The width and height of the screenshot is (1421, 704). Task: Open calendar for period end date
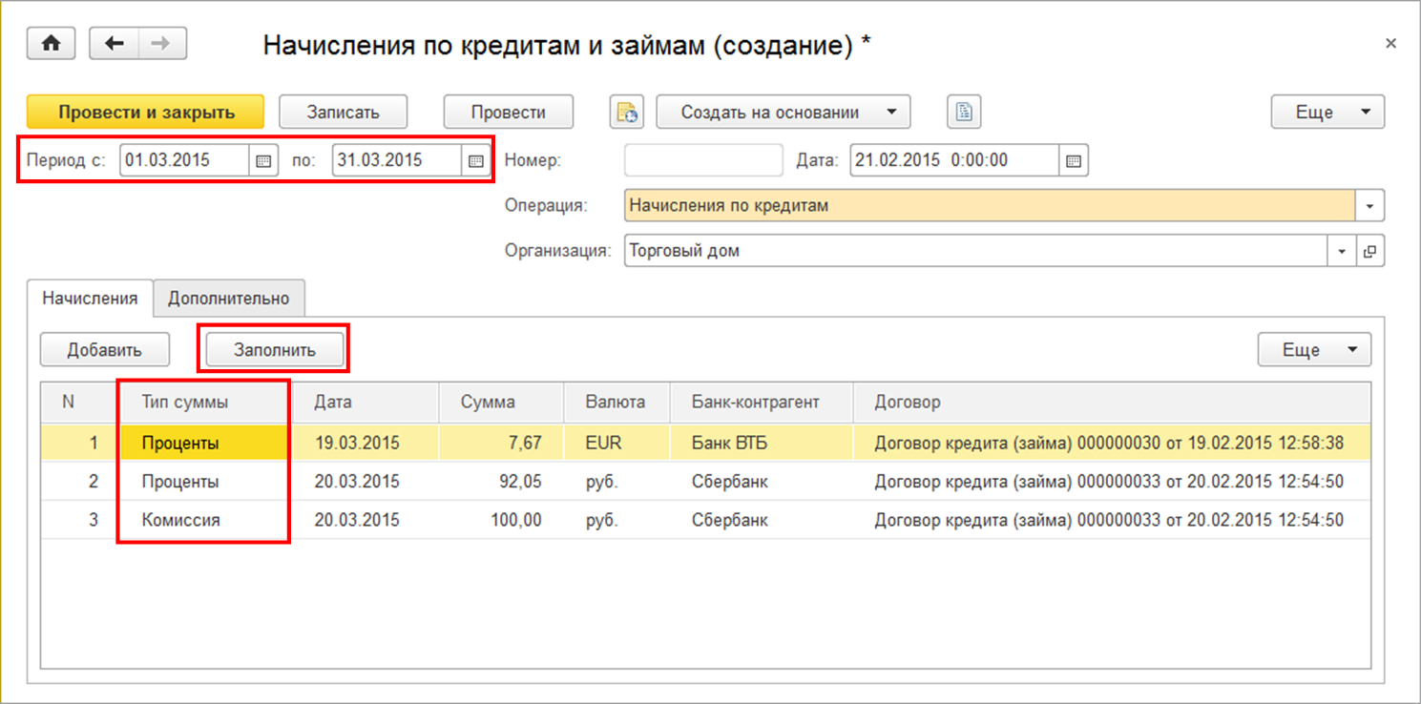click(475, 160)
